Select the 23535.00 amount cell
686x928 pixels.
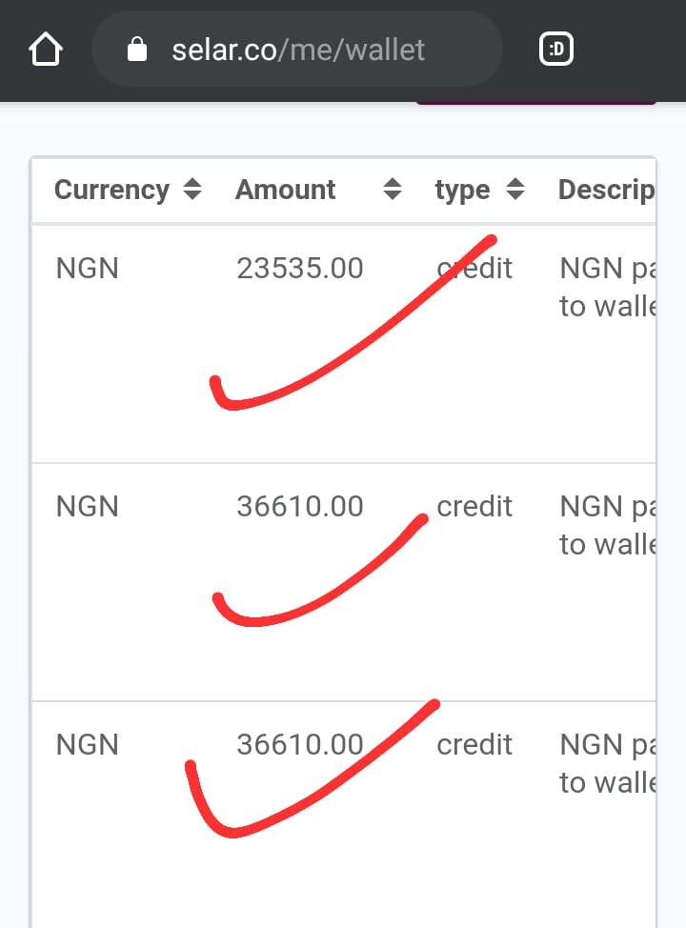(300, 269)
